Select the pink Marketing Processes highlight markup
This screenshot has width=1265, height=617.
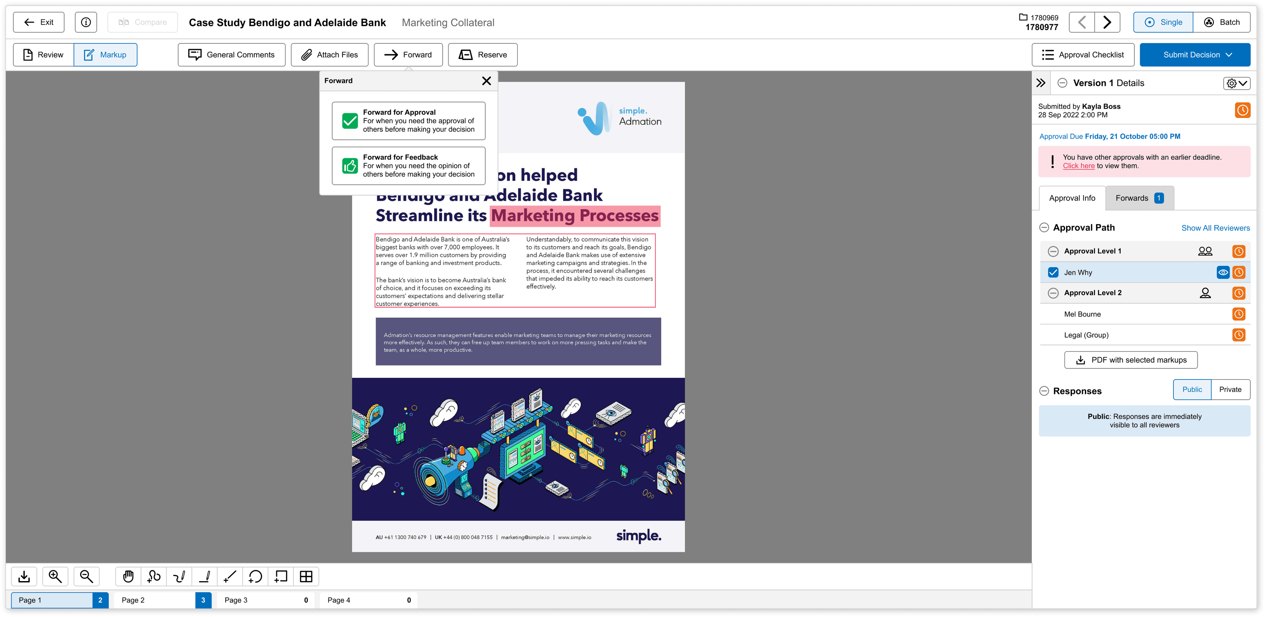click(575, 216)
